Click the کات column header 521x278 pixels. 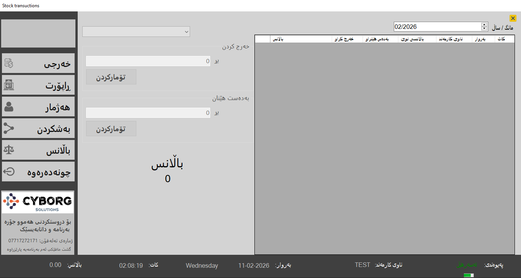[504, 39]
